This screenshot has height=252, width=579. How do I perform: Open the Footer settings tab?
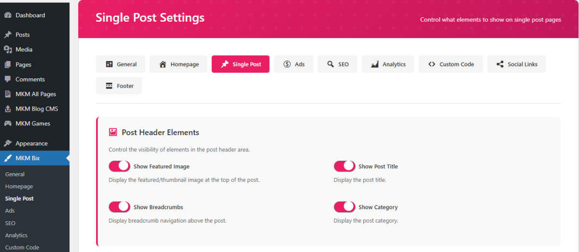119,86
